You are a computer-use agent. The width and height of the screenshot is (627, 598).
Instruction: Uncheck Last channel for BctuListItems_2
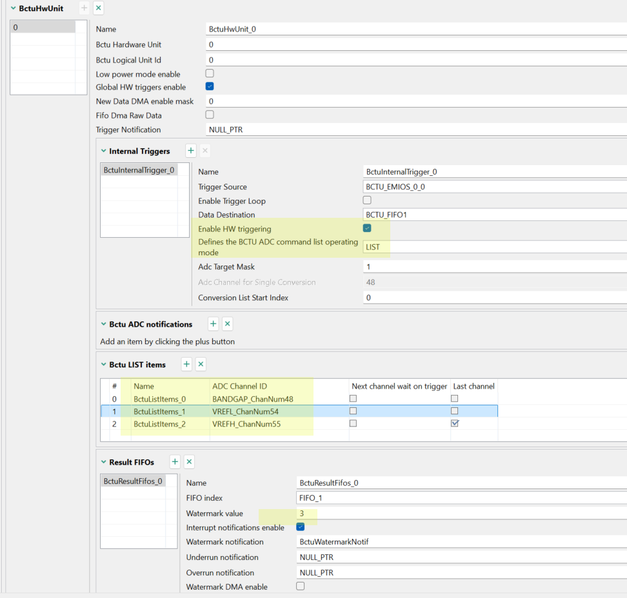pyautogui.click(x=455, y=423)
